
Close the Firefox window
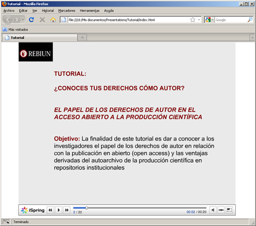(x=252, y=4)
